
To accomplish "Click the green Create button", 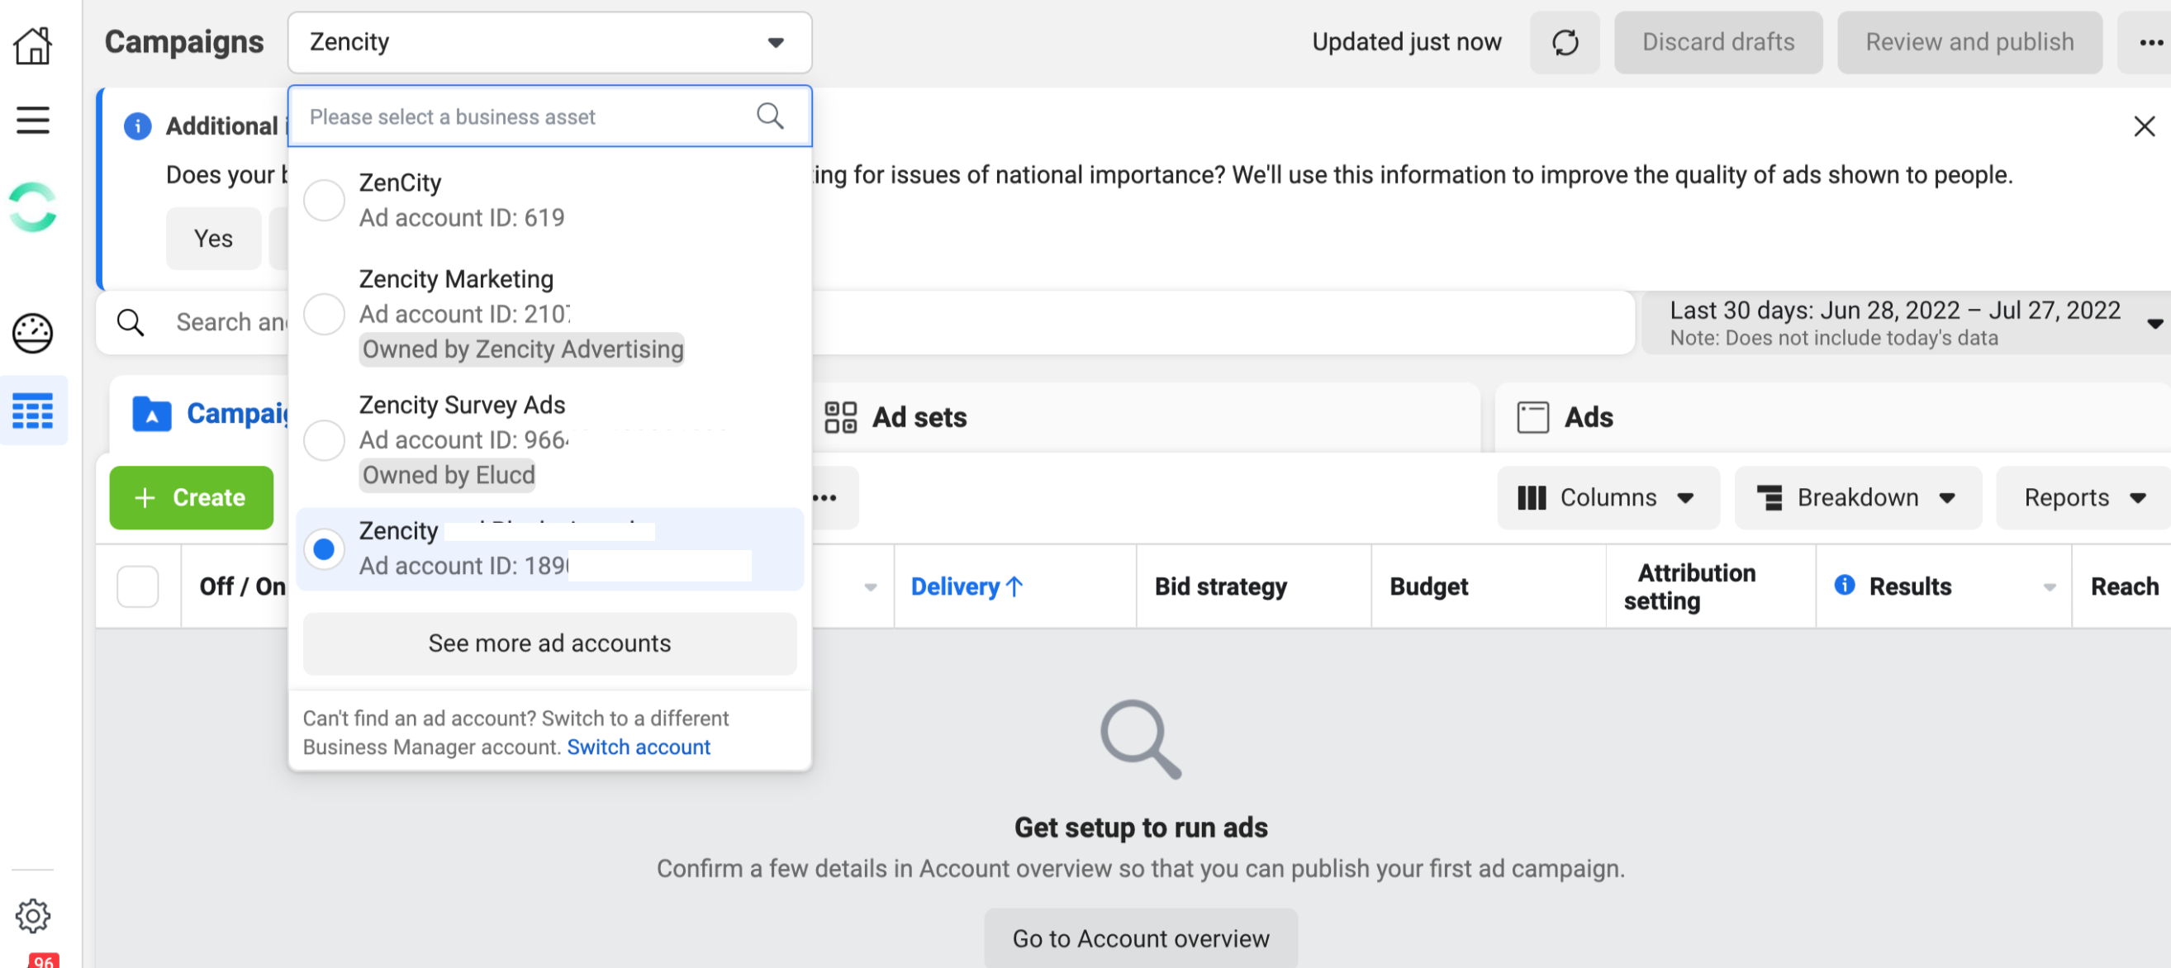I will [x=192, y=498].
